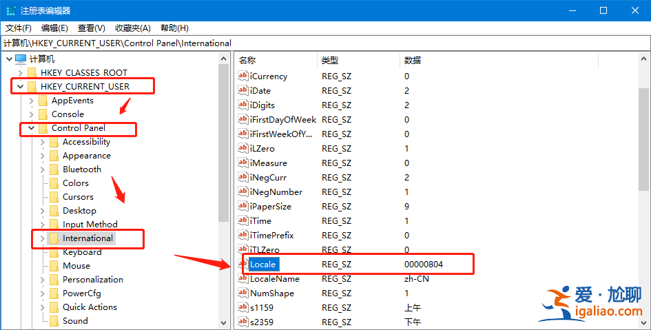The width and height of the screenshot is (651, 330).
Task: Select the Console folder icon
Action: (x=43, y=114)
